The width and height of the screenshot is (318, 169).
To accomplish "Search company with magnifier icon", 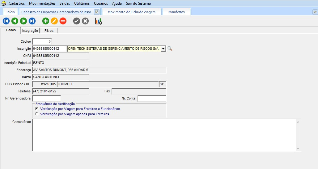I will [170, 49].
